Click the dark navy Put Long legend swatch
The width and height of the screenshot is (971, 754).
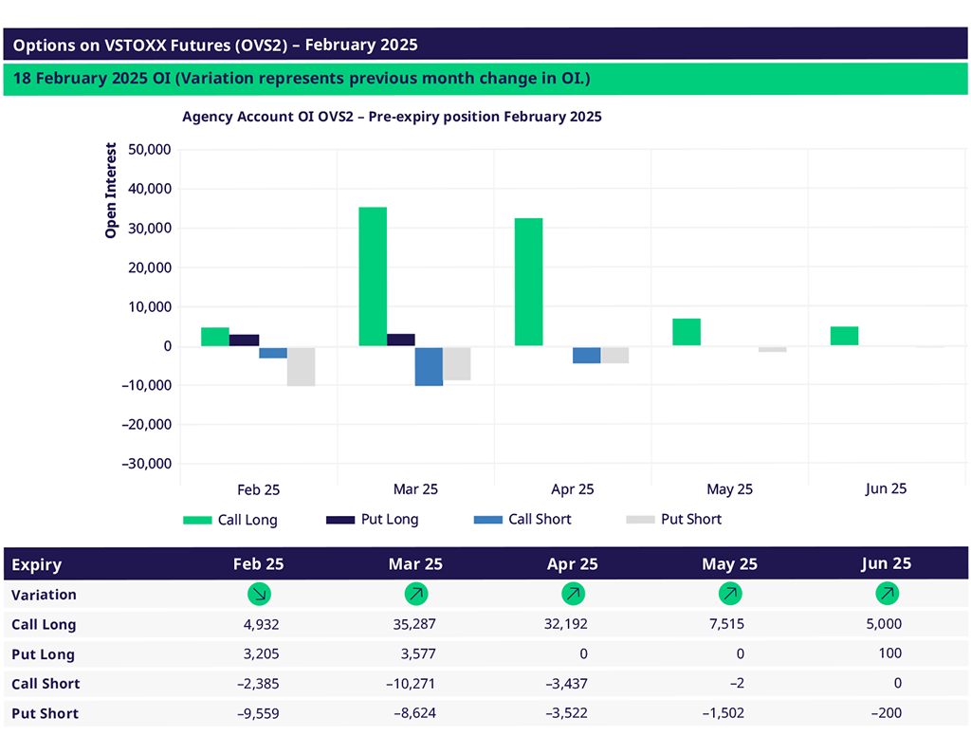(340, 520)
